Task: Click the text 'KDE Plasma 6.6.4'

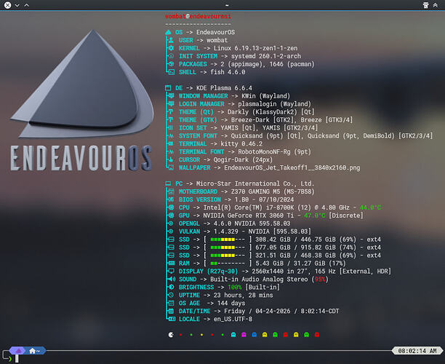Action: pyautogui.click(x=224, y=88)
